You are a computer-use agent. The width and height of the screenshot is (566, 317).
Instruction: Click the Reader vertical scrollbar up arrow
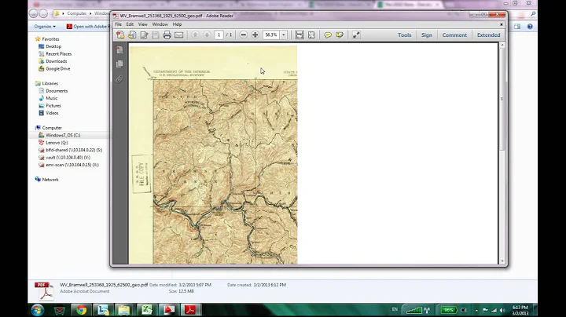click(x=502, y=46)
